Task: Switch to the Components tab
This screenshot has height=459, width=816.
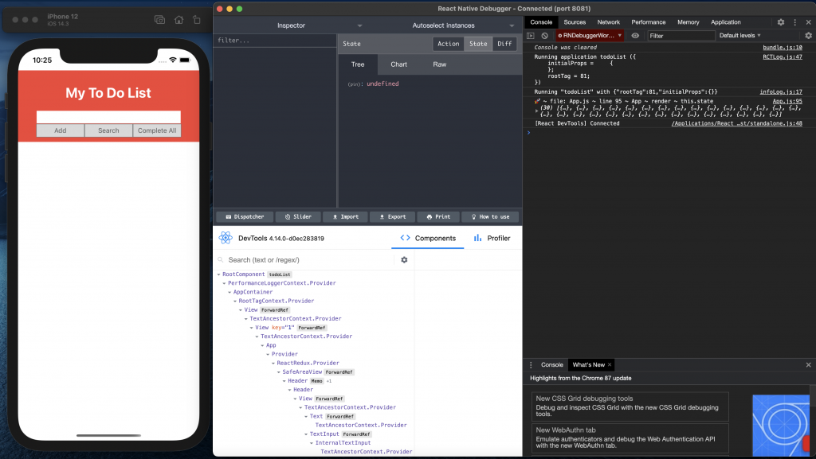Action: (x=428, y=239)
